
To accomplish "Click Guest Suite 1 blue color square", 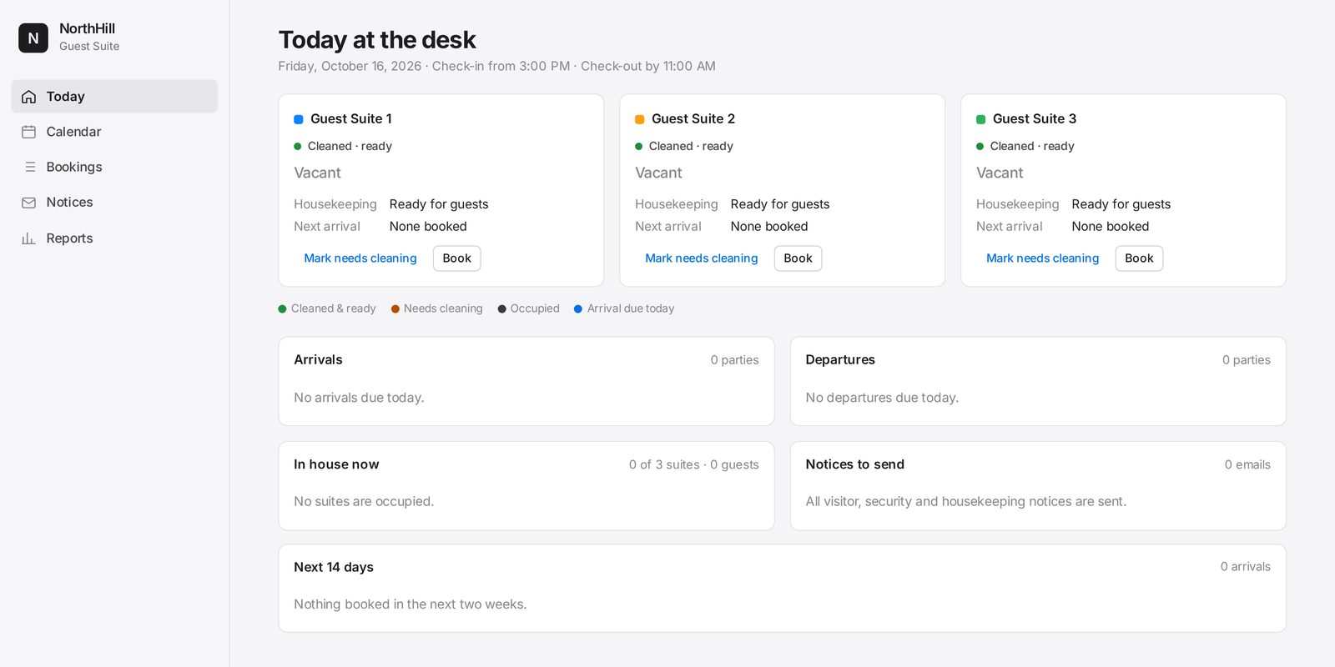I will pyautogui.click(x=299, y=119).
